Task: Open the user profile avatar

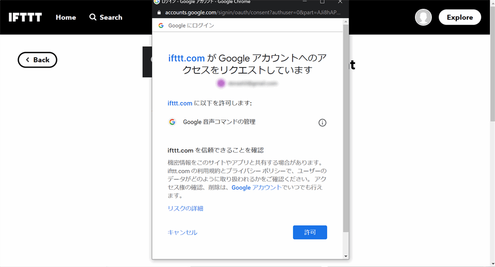Action: [x=423, y=17]
